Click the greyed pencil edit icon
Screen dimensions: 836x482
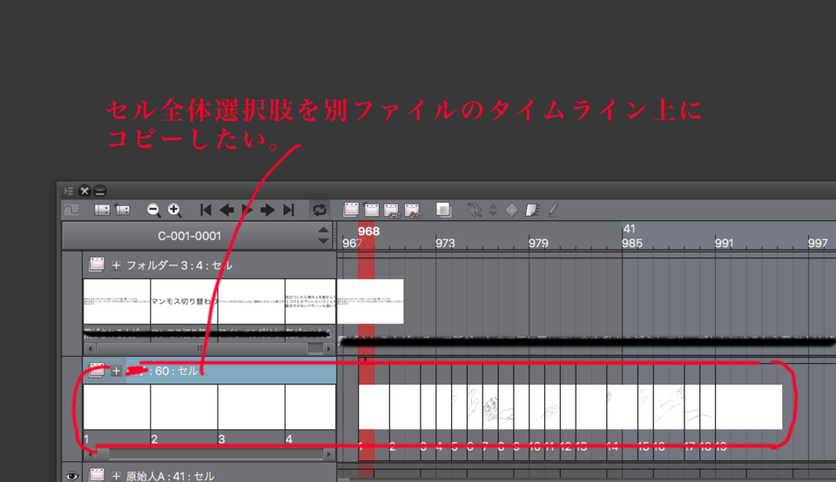point(554,211)
